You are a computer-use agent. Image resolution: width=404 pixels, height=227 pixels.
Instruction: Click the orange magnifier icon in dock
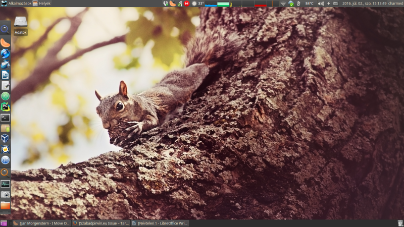(5, 173)
